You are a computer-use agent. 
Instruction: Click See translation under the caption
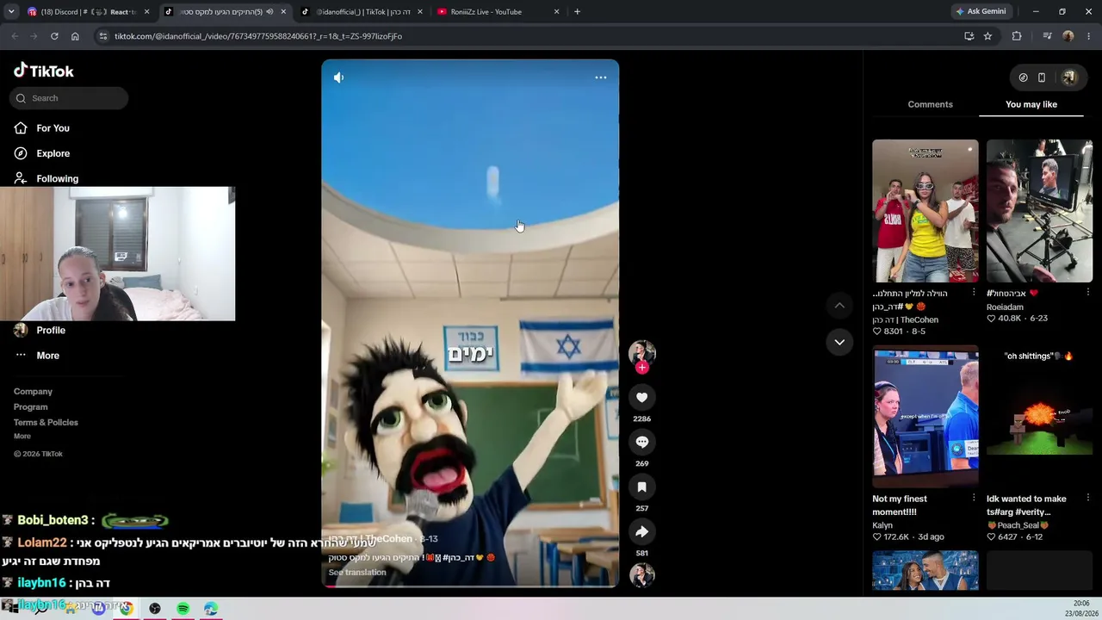(356, 573)
